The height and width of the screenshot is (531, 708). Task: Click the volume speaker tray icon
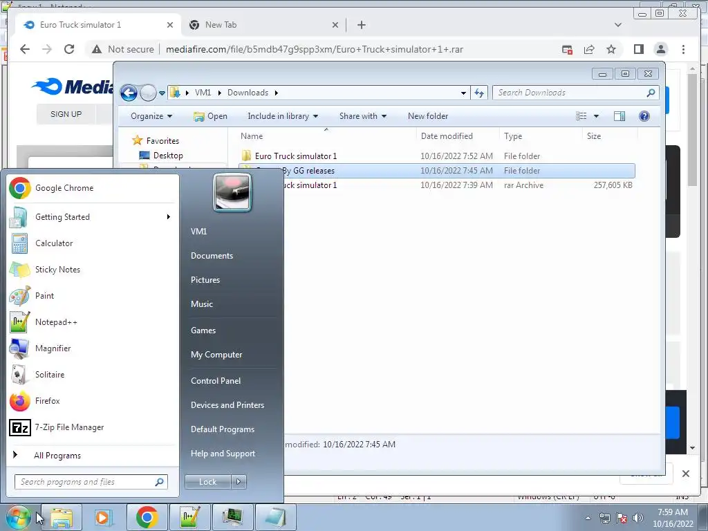[638, 518]
